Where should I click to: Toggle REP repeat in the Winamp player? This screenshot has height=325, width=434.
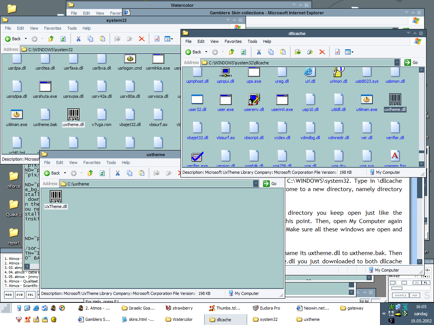[415, 295]
